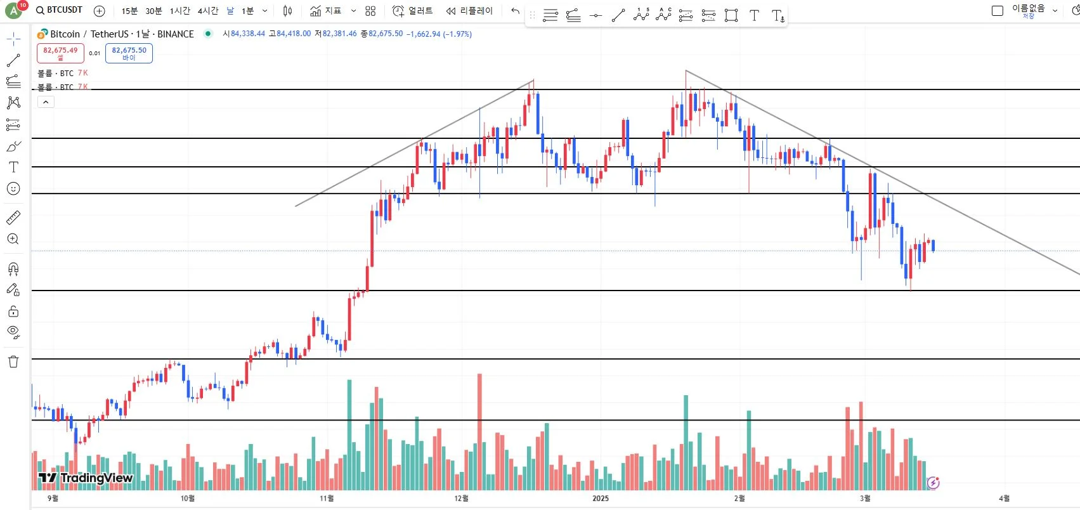Viewport: 1080px width, 510px height.
Task: Hide all drawings with the eye icon
Action: [x=13, y=332]
